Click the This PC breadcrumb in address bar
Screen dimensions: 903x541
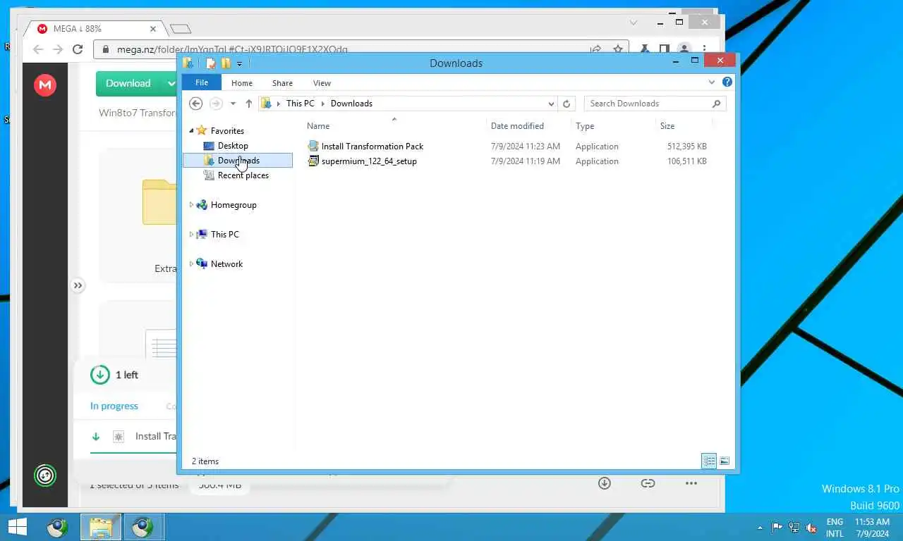[301, 104]
